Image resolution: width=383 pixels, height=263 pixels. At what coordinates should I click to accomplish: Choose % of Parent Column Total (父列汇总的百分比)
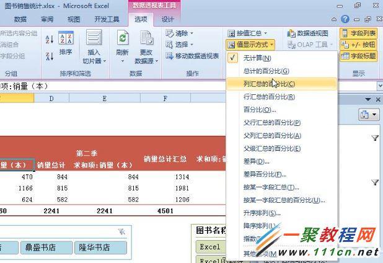coord(282,136)
